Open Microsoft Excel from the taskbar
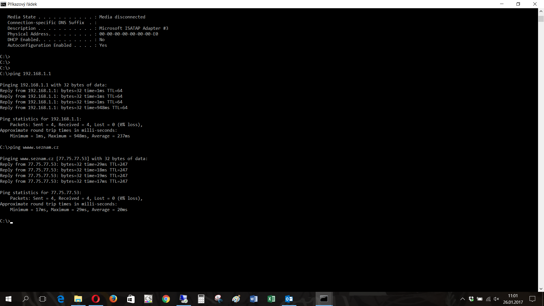 (271, 299)
